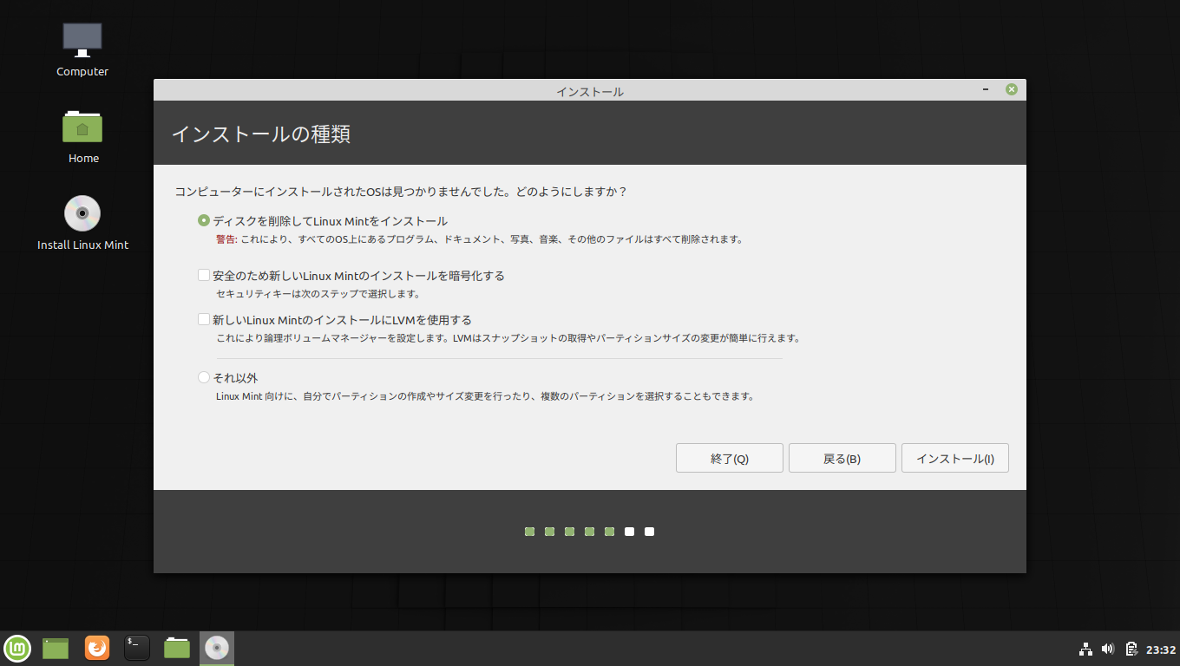Click the 戻る(B) back button
This screenshot has height=666, width=1180.
click(x=842, y=459)
